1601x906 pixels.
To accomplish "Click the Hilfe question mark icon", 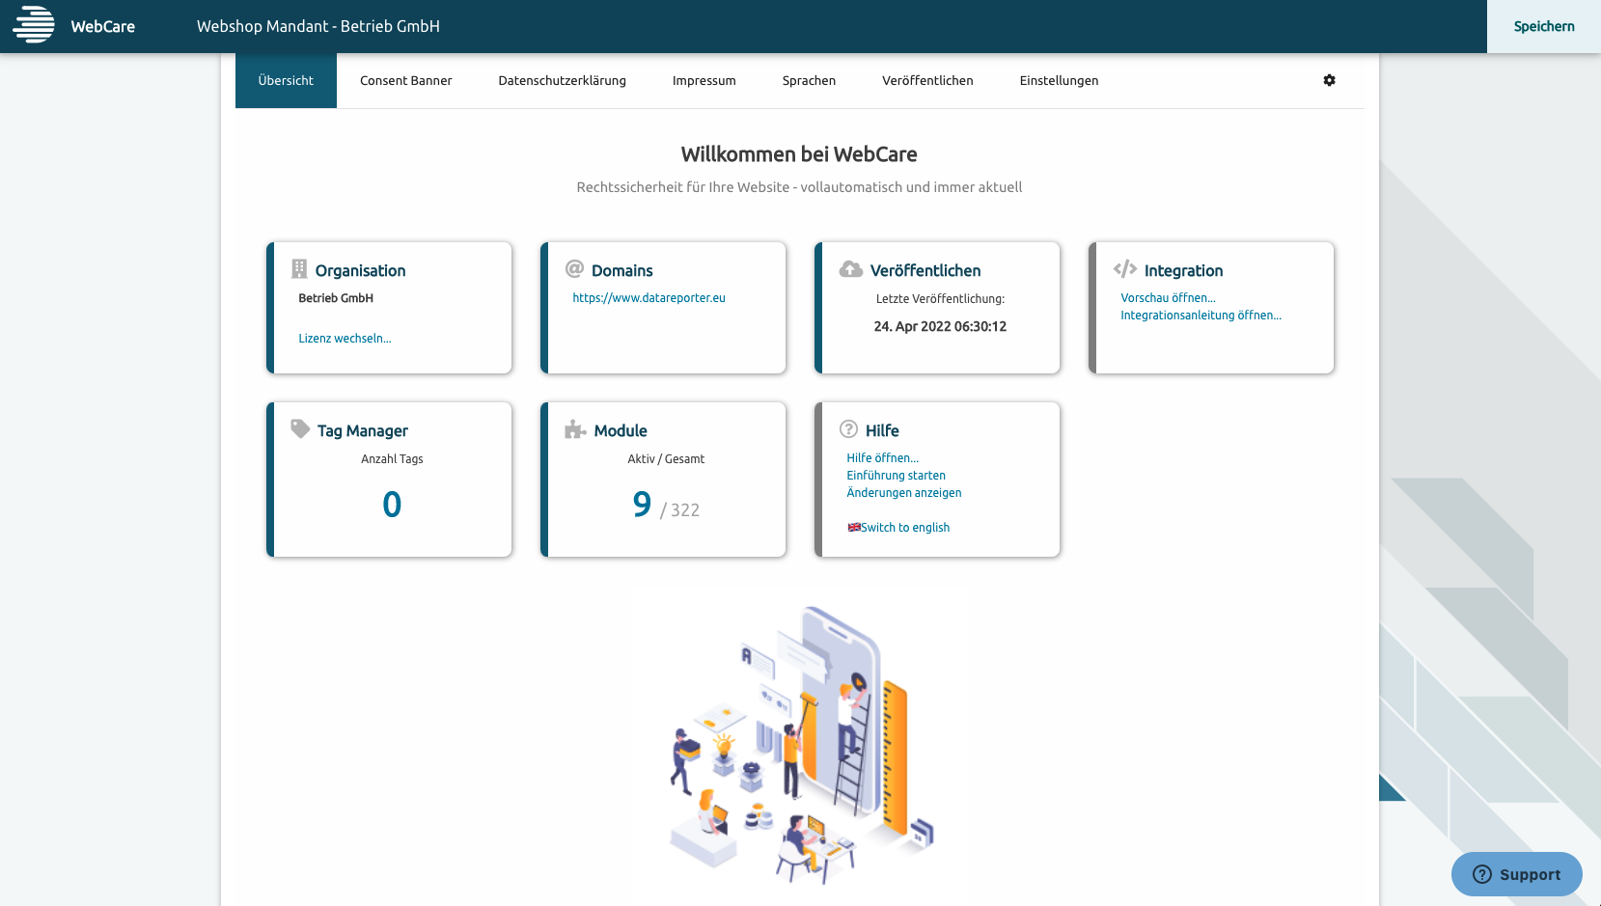I will [848, 429].
